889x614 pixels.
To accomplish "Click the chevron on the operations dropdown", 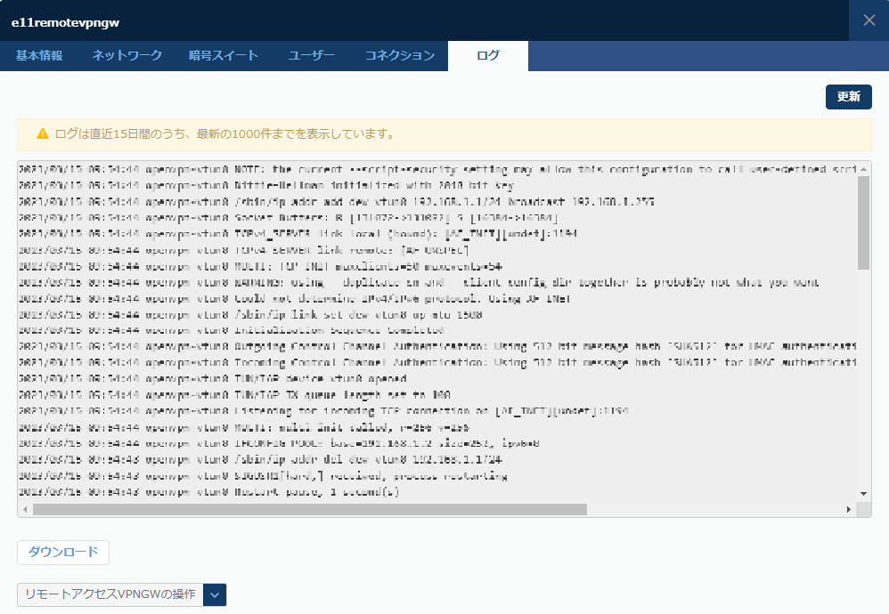I will tap(212, 594).
